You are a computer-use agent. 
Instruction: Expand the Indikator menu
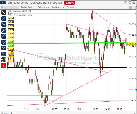pos(58,7)
